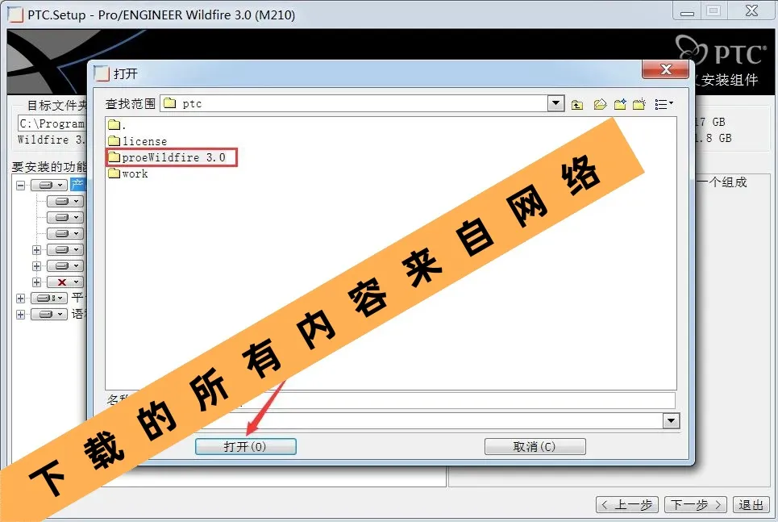Close the PTC.Setup window
Screen dimensions: 778x522
coord(751,11)
